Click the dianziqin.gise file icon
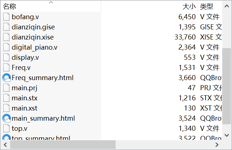This screenshot has height=150, width=232. (6, 27)
